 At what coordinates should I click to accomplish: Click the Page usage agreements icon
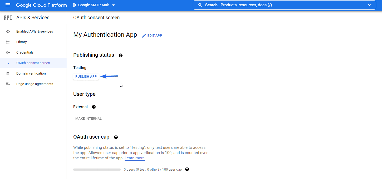(8, 84)
